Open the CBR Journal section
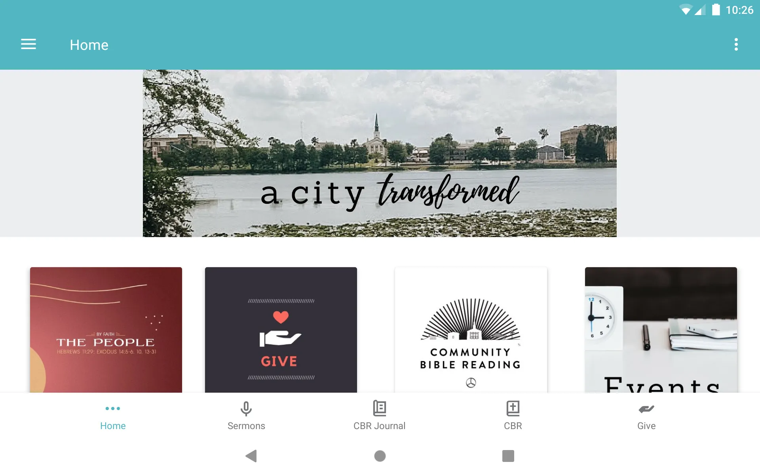Image resolution: width=760 pixels, height=475 pixels. pos(380,416)
